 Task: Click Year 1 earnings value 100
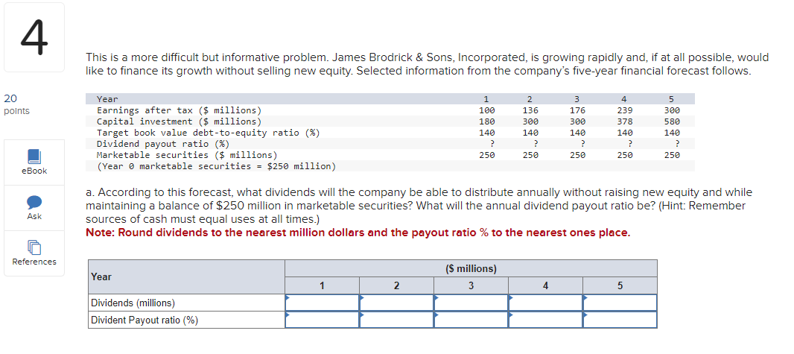[x=486, y=110]
